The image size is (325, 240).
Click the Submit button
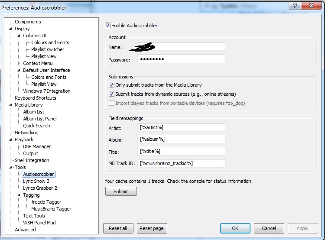click(x=121, y=191)
